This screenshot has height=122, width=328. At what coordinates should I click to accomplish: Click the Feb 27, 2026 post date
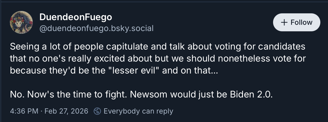click(x=66, y=111)
